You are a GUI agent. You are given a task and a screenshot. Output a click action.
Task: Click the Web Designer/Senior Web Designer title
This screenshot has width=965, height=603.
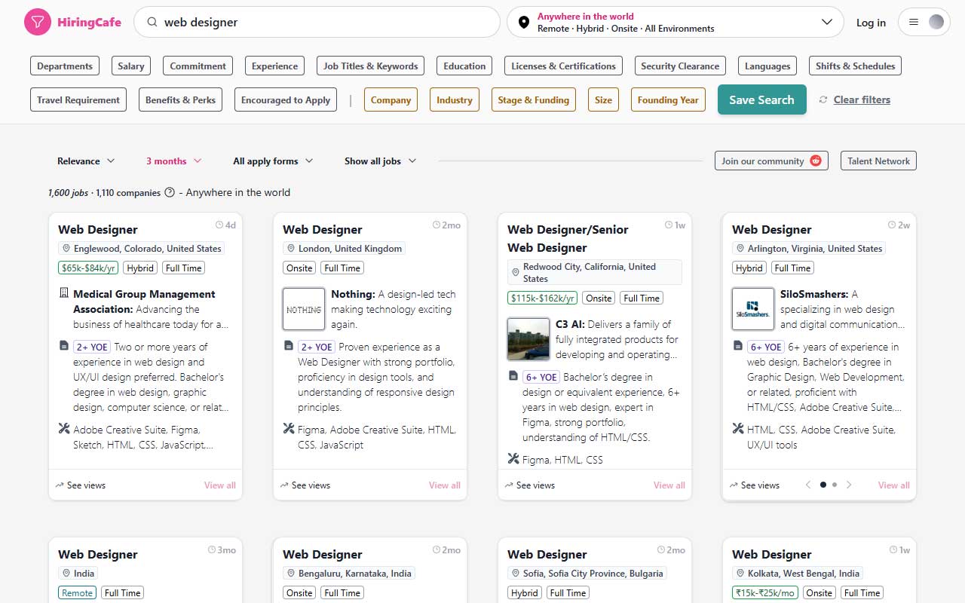point(568,238)
